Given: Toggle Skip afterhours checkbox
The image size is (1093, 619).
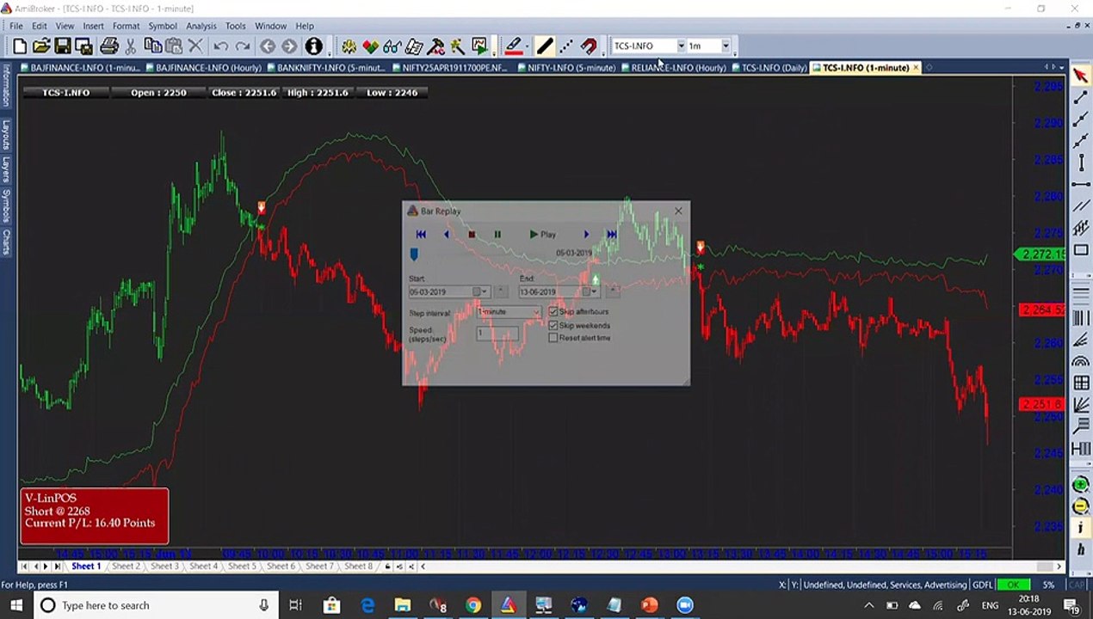Looking at the screenshot, I should (553, 311).
